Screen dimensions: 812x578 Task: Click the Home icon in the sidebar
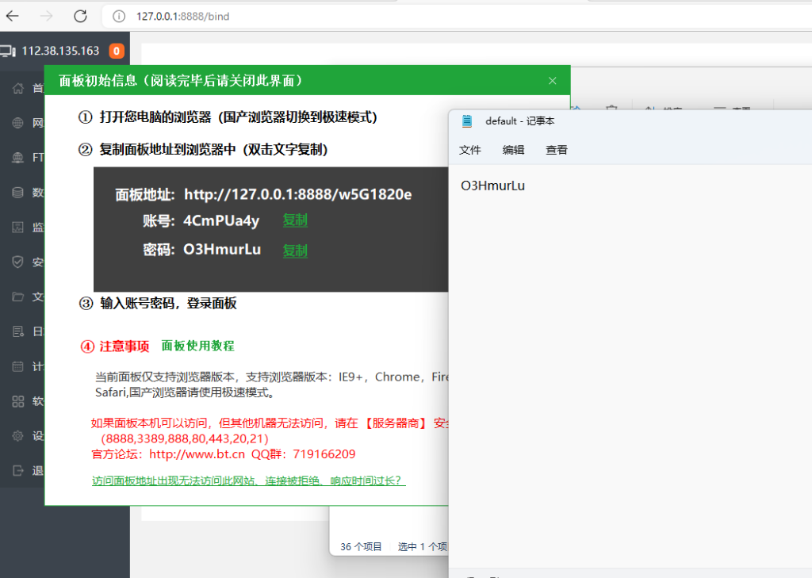(x=18, y=88)
